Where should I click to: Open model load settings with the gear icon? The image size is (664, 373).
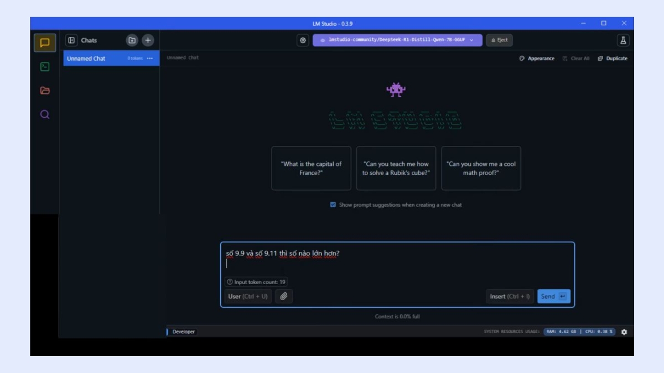tap(302, 40)
